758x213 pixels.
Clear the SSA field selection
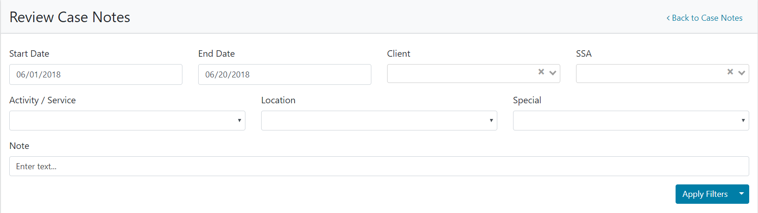point(730,72)
